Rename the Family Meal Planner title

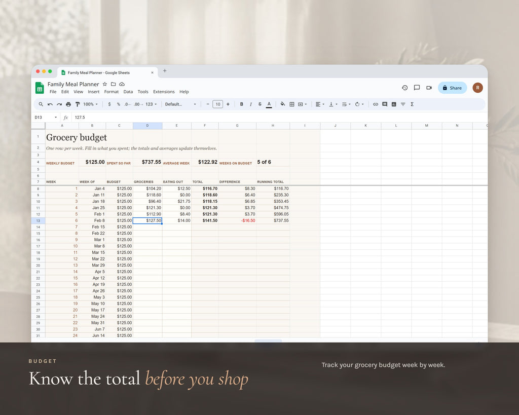(x=73, y=84)
